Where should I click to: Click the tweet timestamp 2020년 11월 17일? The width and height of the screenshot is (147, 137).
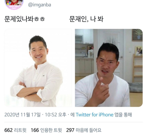(22, 115)
